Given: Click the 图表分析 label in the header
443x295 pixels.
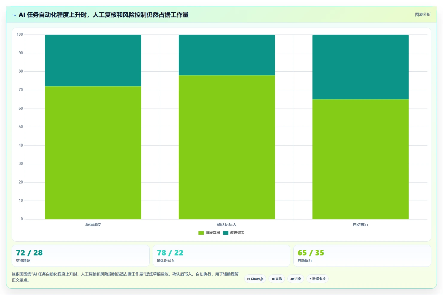Looking at the screenshot, I should pos(423,14).
